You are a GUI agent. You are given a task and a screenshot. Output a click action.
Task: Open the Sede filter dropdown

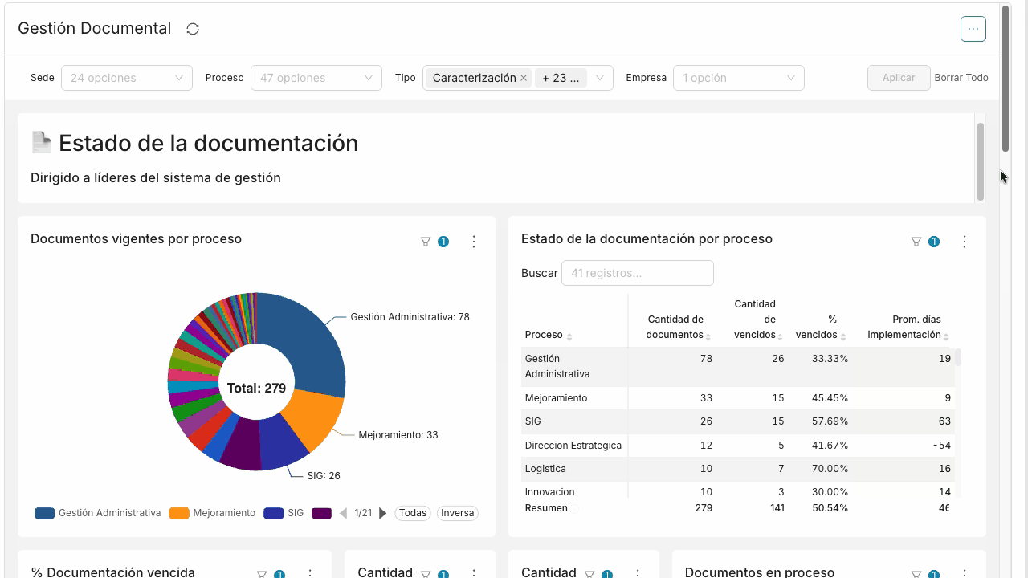127,78
